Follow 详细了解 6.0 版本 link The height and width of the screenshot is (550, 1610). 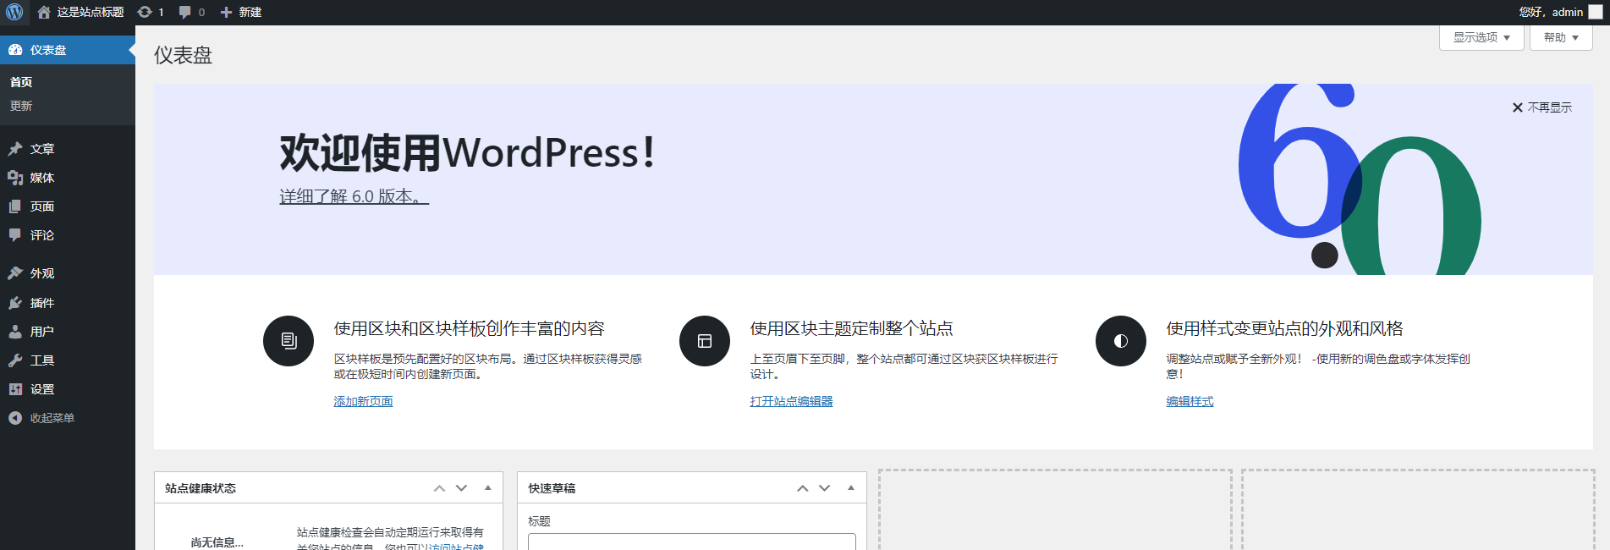354,196
